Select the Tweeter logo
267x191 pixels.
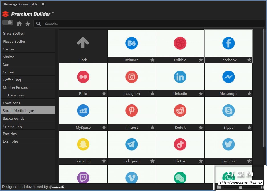pos(228,144)
